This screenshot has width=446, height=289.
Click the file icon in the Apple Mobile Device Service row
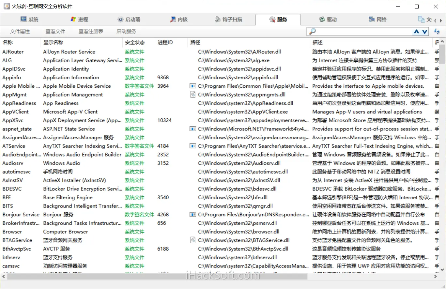193,86
